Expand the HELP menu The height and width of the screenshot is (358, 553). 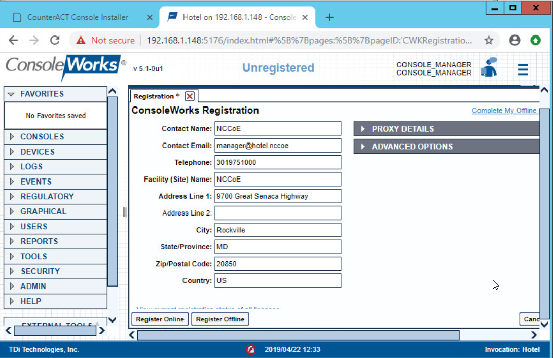coord(55,301)
